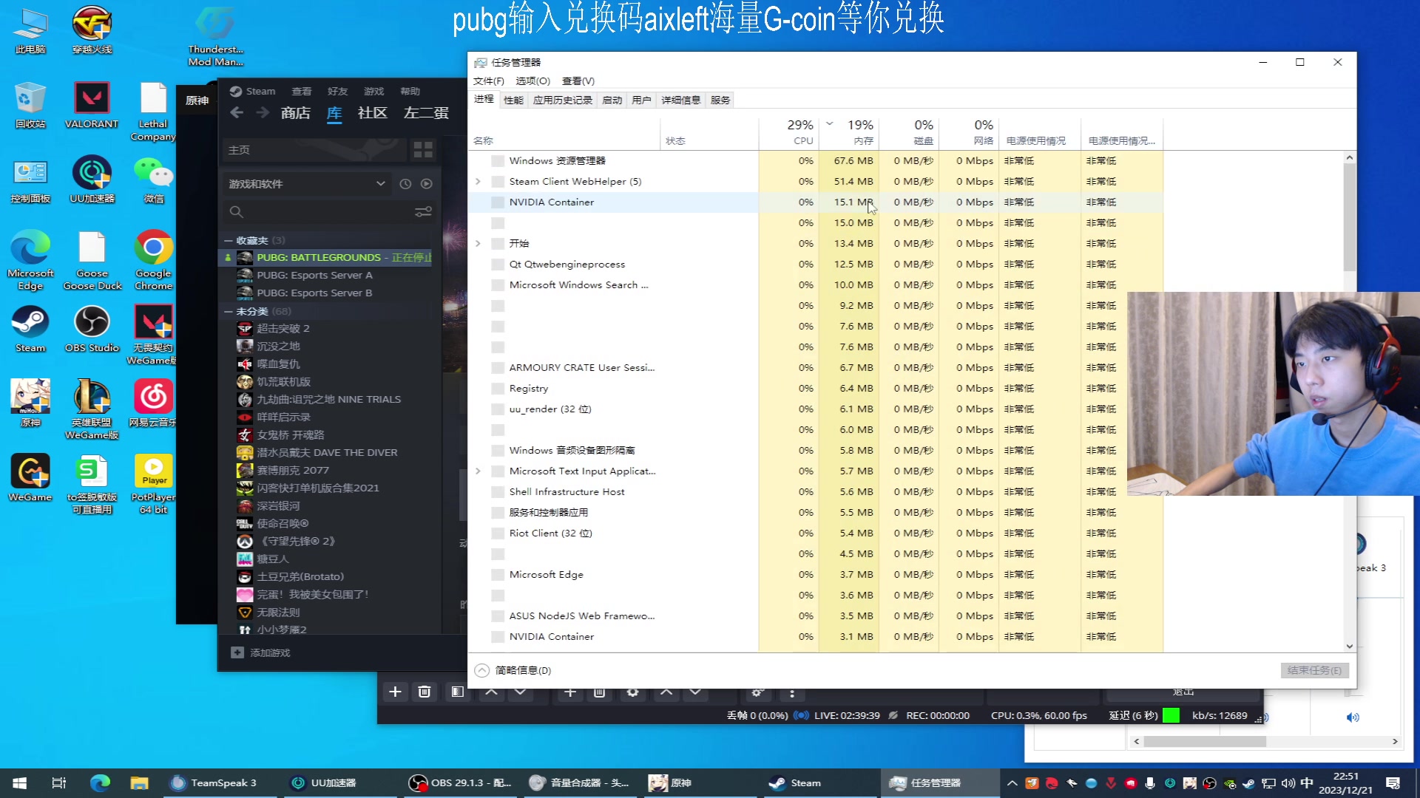
Task: Open the UU加速器 desktop icon
Action: coord(92,180)
